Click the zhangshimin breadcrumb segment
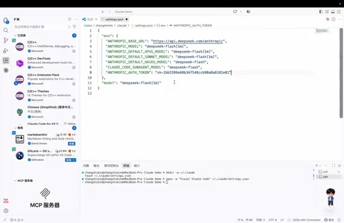This screenshot has width=344, height=223. pyautogui.click(x=104, y=25)
